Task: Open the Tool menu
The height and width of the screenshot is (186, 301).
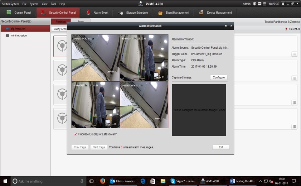Action: click(x=53, y=4)
